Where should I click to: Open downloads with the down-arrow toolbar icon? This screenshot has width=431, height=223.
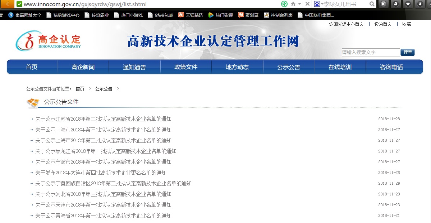pyautogui.click(x=420, y=4)
